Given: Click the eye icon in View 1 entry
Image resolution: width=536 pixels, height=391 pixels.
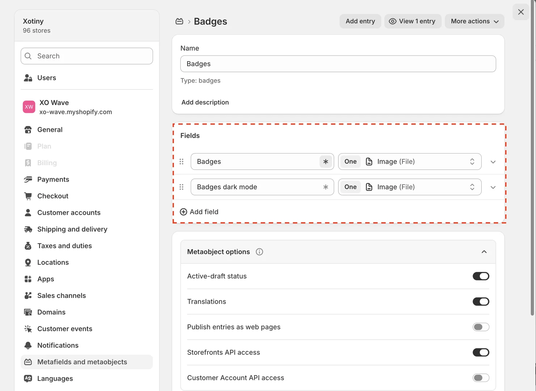Looking at the screenshot, I should [x=392, y=21].
